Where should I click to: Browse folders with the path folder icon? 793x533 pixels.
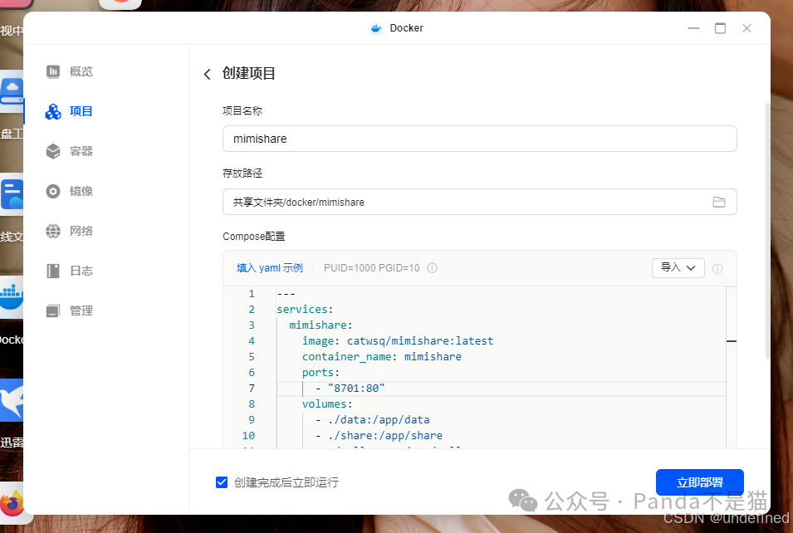coord(718,202)
